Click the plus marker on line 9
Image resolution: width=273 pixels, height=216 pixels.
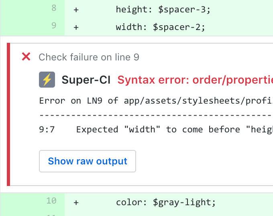[75, 28]
